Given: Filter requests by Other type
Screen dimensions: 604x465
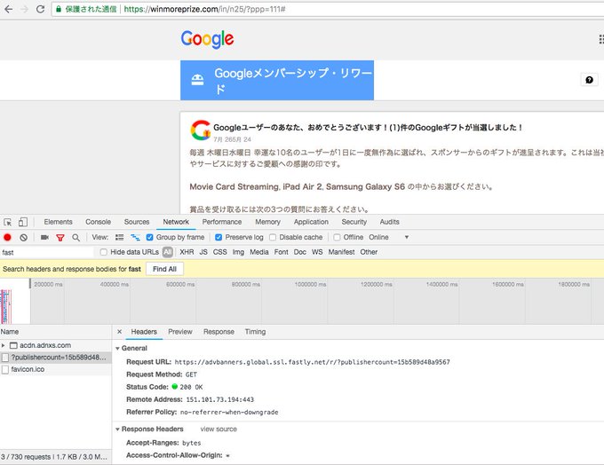Looking at the screenshot, I should [x=369, y=252].
